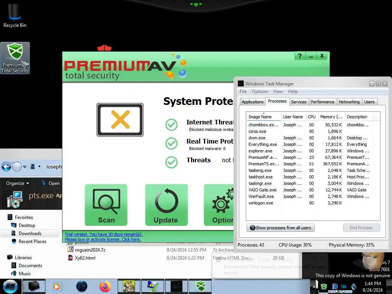This screenshot has height=294, width=392.
Task: Switch to the Performance tab
Action: (322, 102)
